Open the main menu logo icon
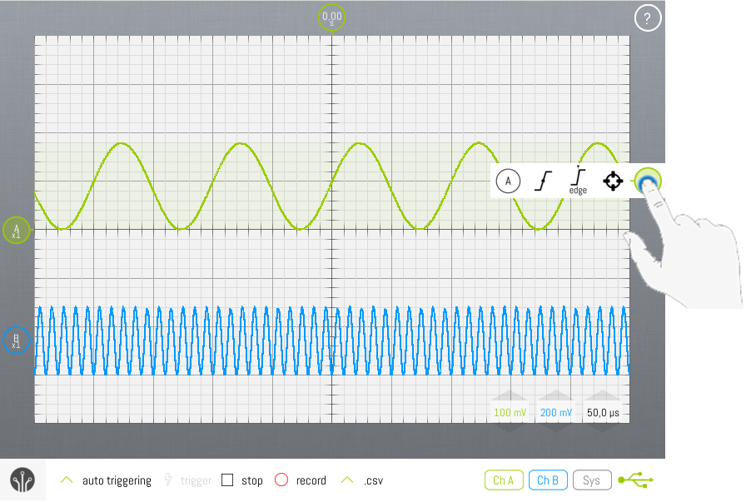The image size is (746, 502). [22, 480]
